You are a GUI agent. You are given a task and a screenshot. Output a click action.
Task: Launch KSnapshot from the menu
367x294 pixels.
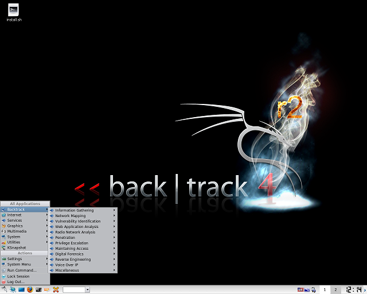pos(25,247)
